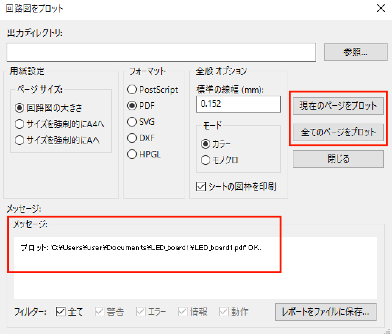Select 回路図の大きさ page size
Viewport: 392px width, 334px height.
pos(19,108)
